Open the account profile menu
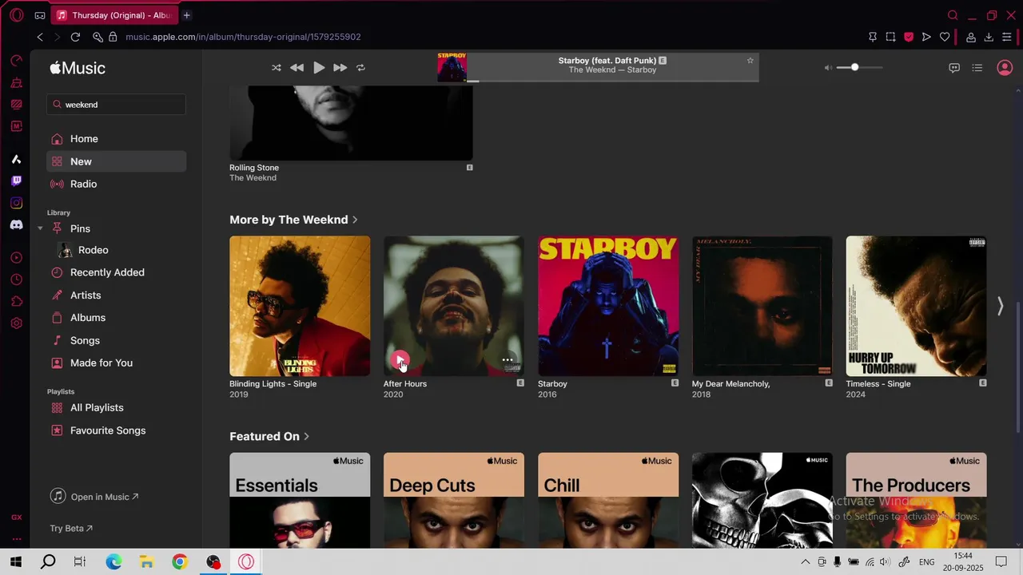1023x575 pixels. point(1005,68)
